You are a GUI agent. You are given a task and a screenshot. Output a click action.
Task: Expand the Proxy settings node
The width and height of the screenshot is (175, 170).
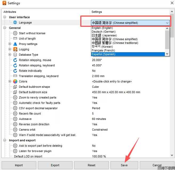[10, 44]
